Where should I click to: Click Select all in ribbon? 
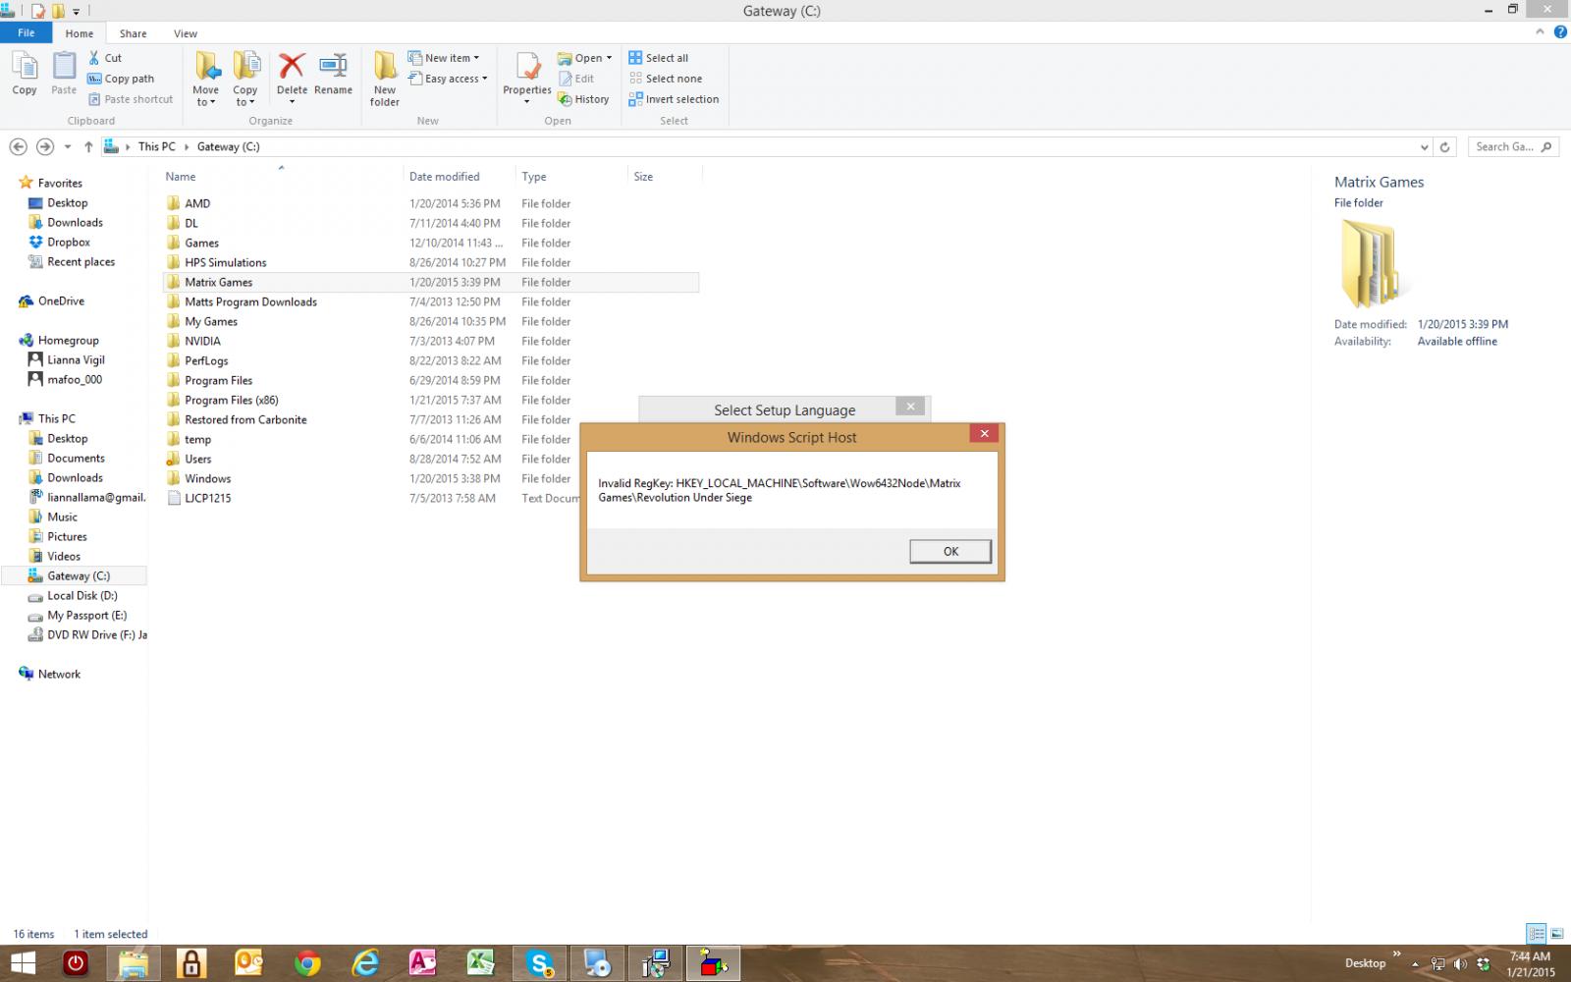point(658,58)
